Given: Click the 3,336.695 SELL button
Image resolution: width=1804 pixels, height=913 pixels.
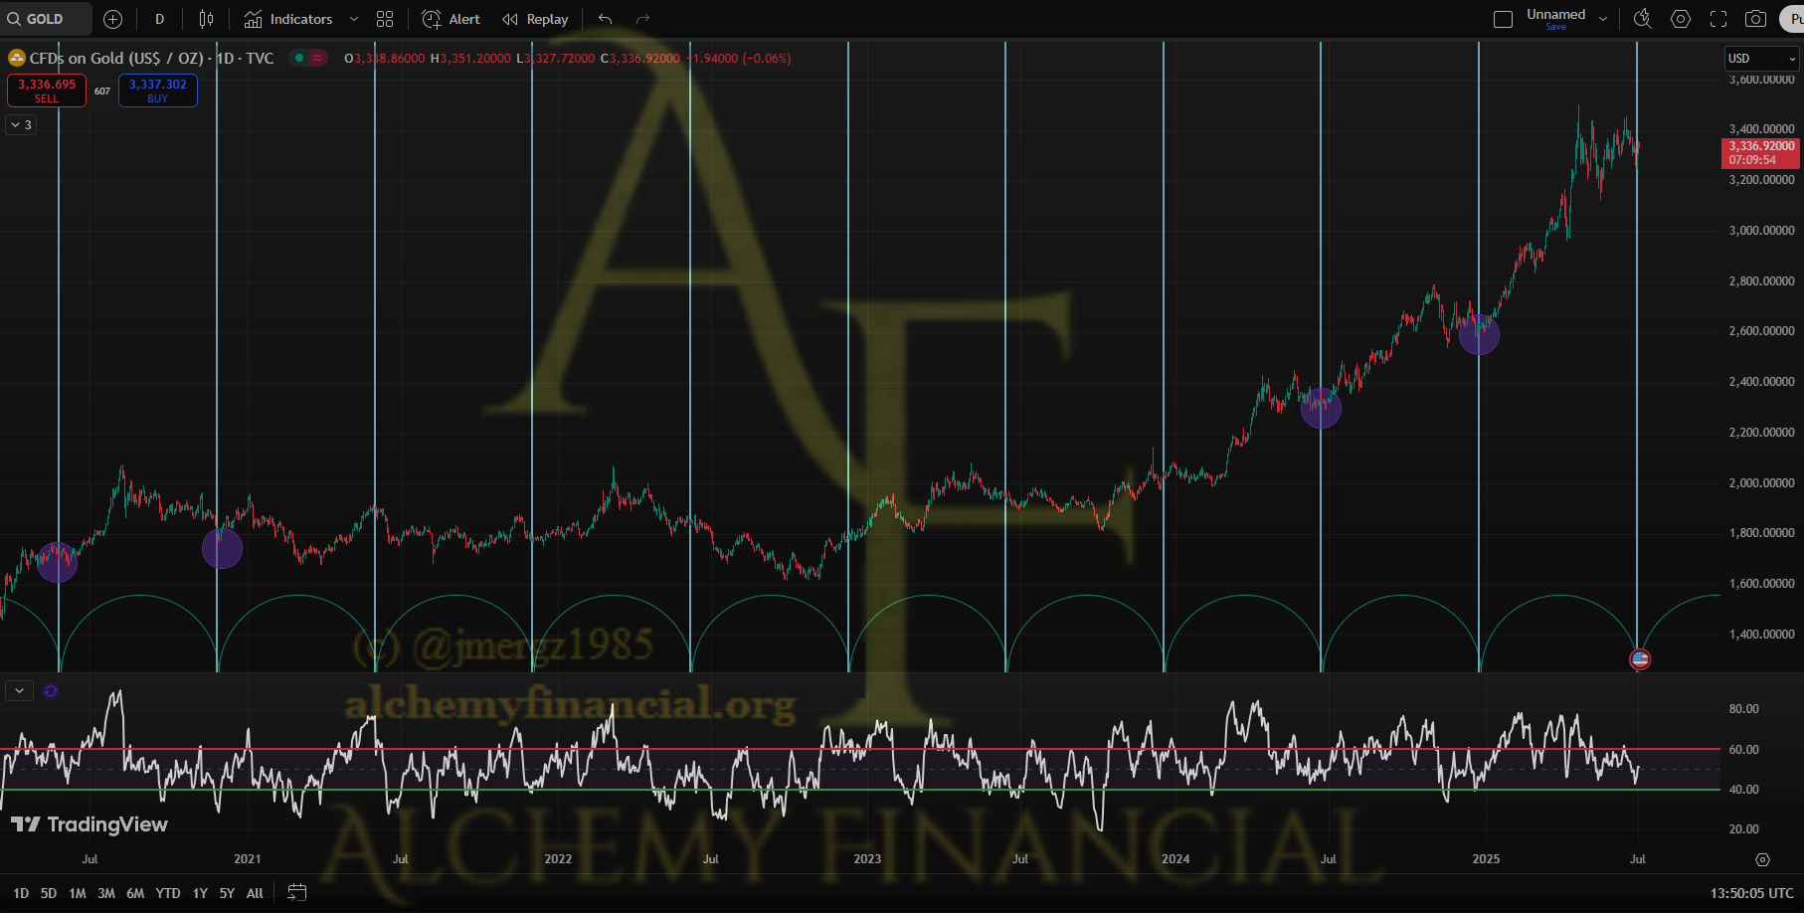Looking at the screenshot, I should (47, 91).
